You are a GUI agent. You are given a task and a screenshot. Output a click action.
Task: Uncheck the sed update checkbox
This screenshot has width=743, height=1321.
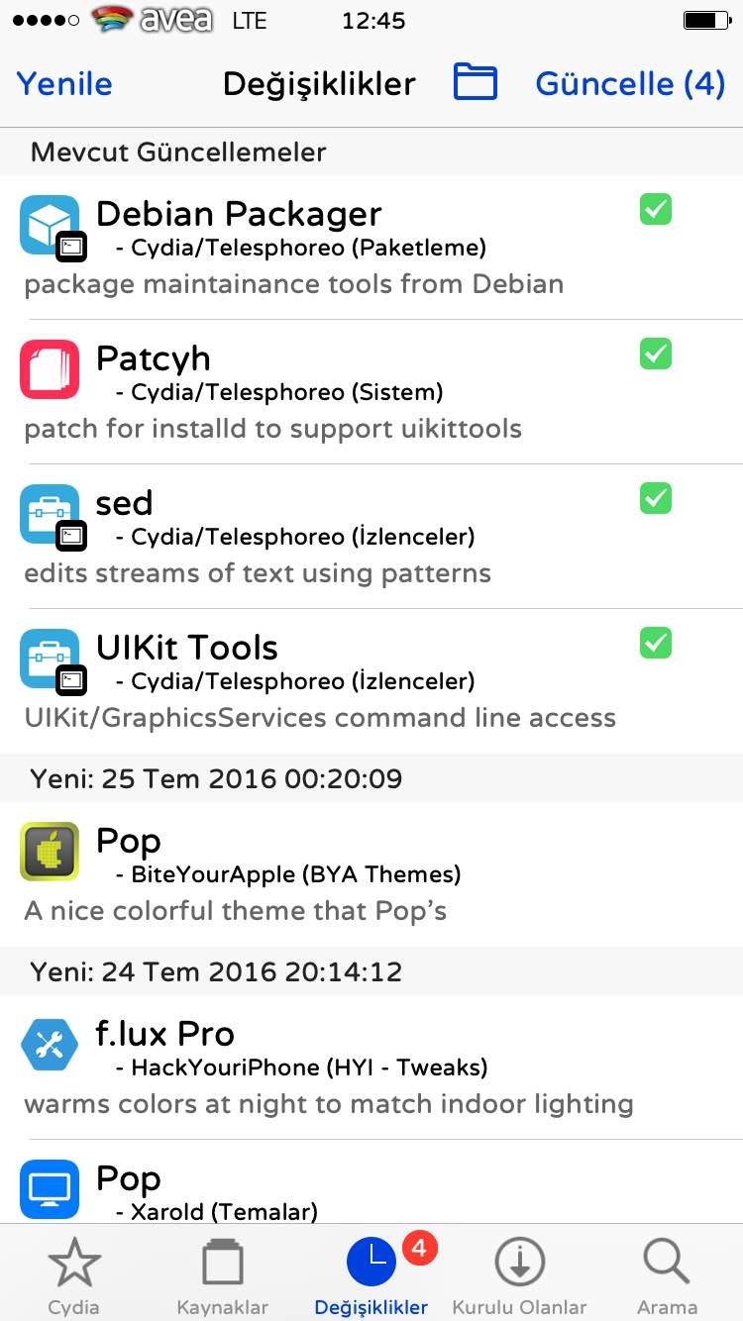pyautogui.click(x=656, y=498)
